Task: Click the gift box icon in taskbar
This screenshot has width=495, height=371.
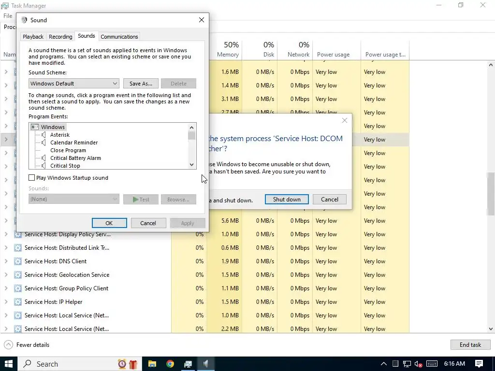Action: (133, 364)
